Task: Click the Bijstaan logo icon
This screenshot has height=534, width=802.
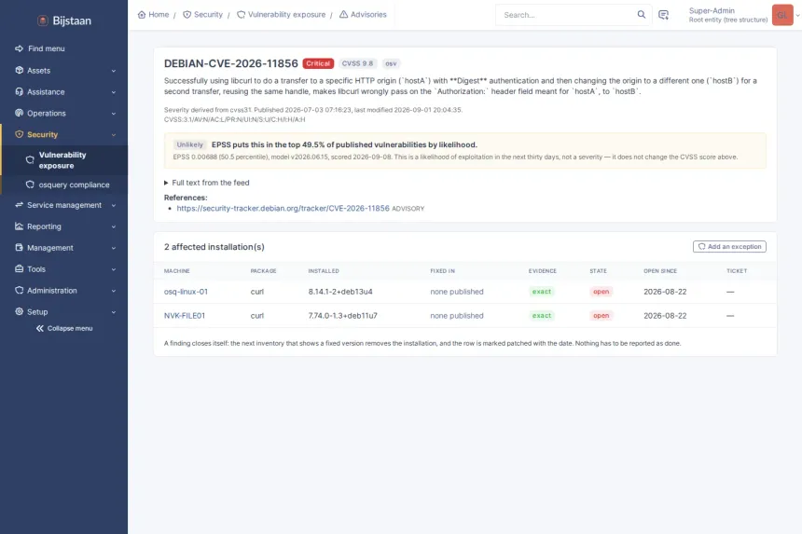Action: 43,21
